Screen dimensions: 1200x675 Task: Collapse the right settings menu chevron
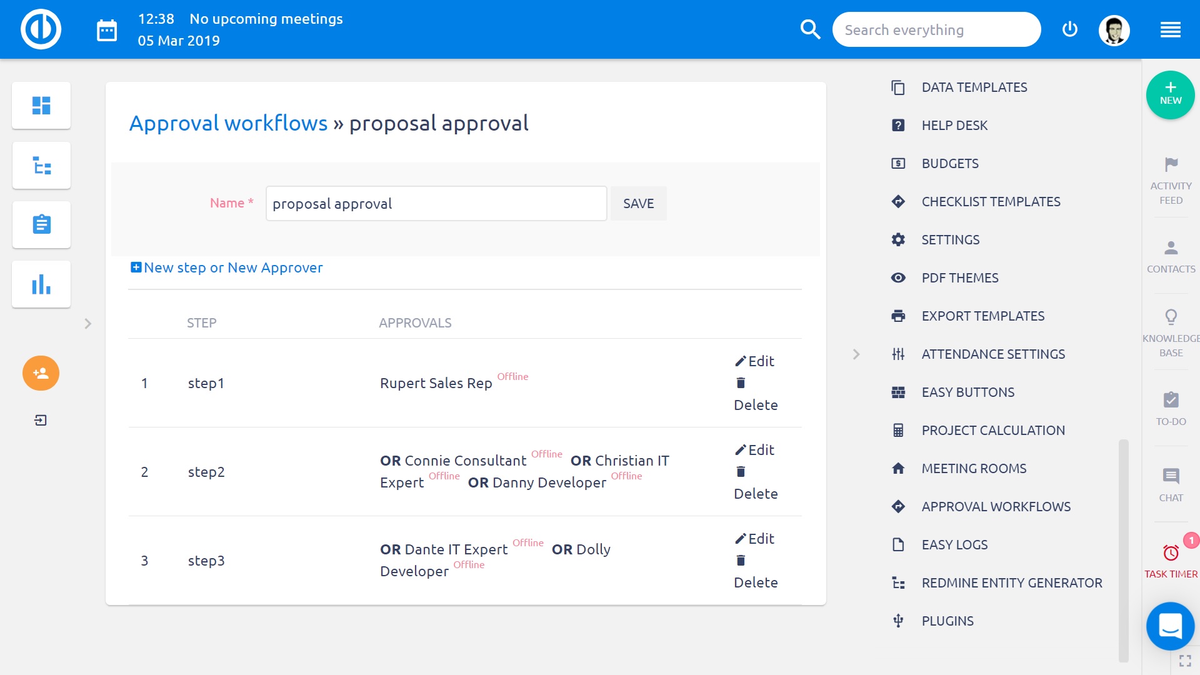coord(855,354)
